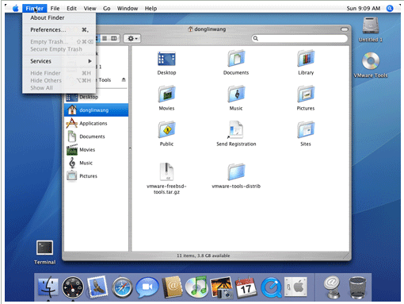Click the Documents item in the Finder sidebar
The height and width of the screenshot is (304, 404).
pos(96,137)
